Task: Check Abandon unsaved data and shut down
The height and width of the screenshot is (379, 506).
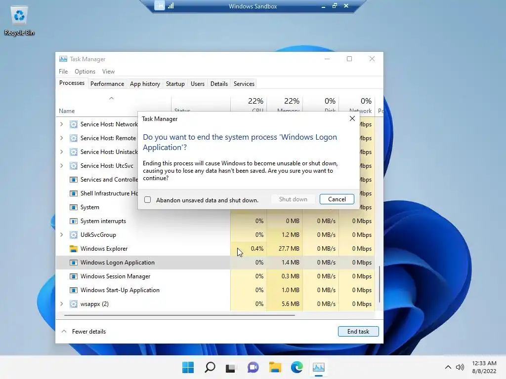Action: click(x=147, y=200)
